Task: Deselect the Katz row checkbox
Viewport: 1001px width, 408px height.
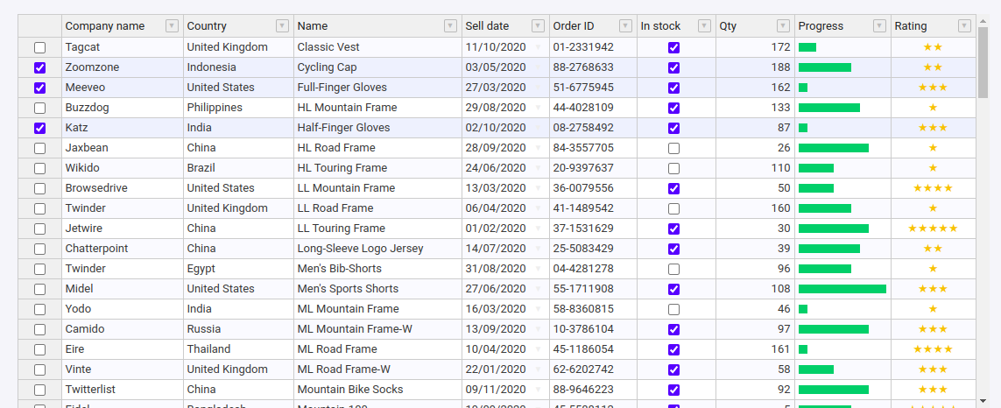Action: (40, 128)
